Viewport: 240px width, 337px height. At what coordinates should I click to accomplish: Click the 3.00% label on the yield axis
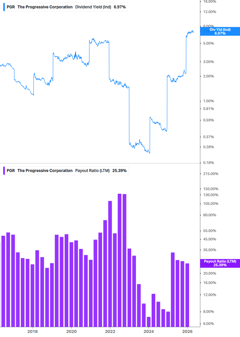pyautogui.click(x=209, y=62)
